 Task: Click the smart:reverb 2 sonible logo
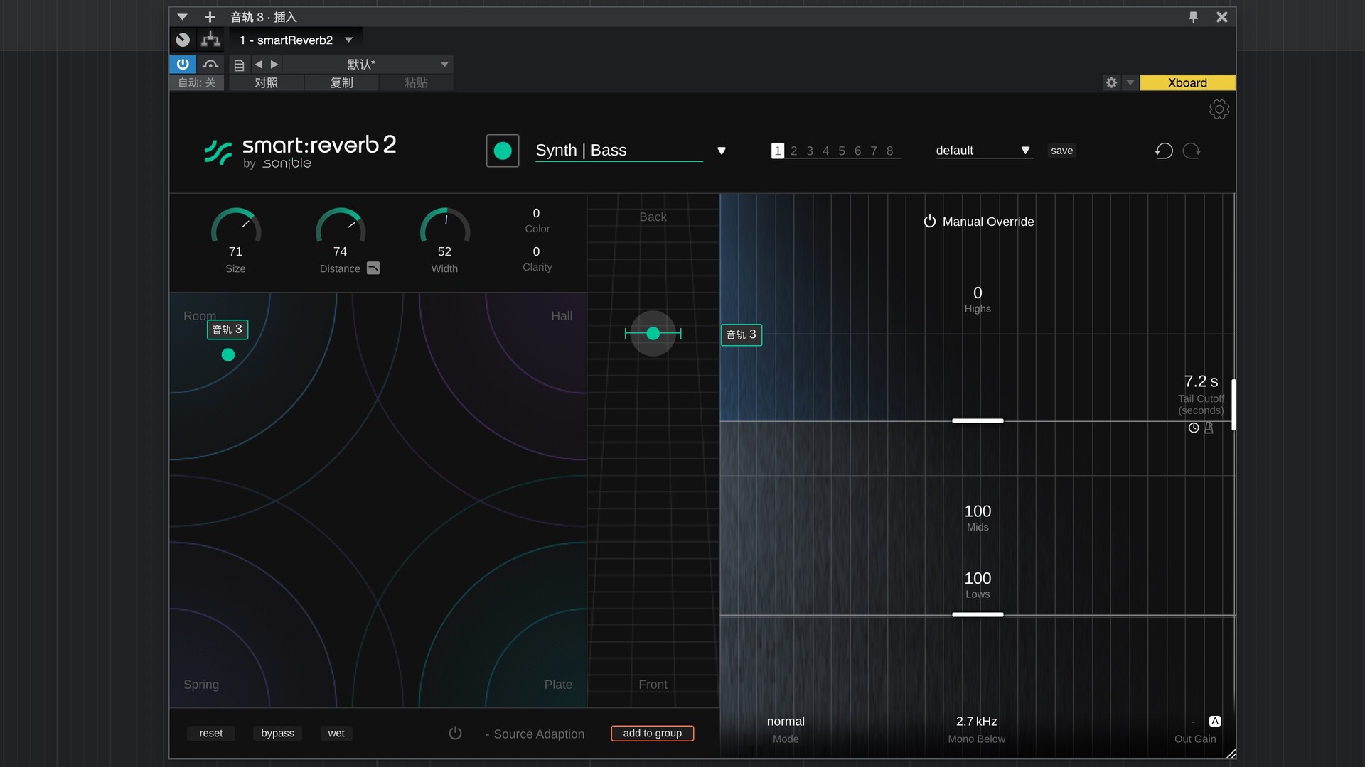[x=300, y=151]
